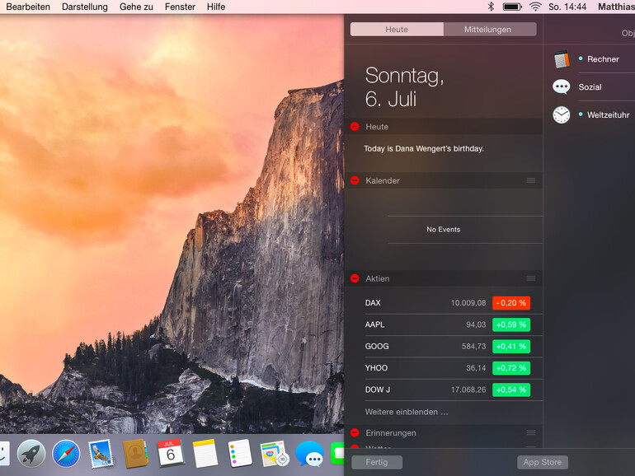The width and height of the screenshot is (635, 476).
Task: Click the DOW J value 17.068,26
Action: (x=468, y=390)
